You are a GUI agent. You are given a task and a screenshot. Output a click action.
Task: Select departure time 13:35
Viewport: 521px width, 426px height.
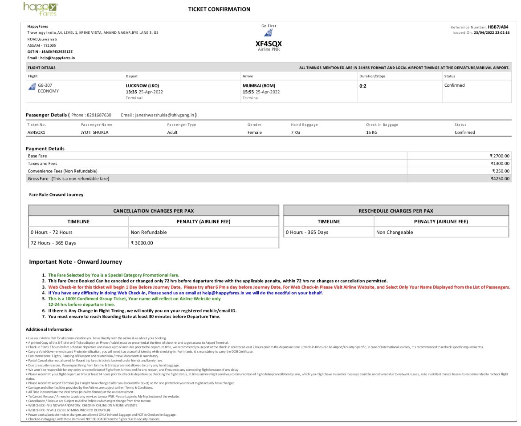(131, 92)
